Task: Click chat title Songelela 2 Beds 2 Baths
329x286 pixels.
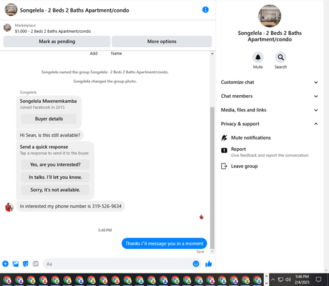Action: click(x=74, y=10)
